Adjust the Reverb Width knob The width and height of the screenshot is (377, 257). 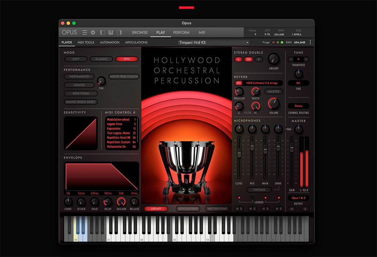click(x=256, y=92)
